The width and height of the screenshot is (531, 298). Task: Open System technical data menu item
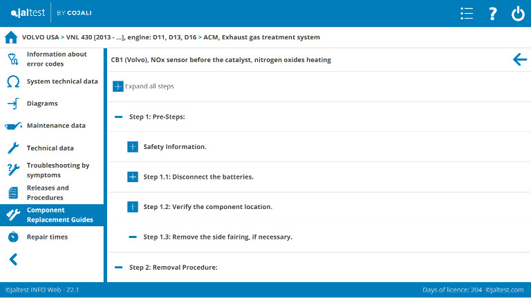point(62,81)
